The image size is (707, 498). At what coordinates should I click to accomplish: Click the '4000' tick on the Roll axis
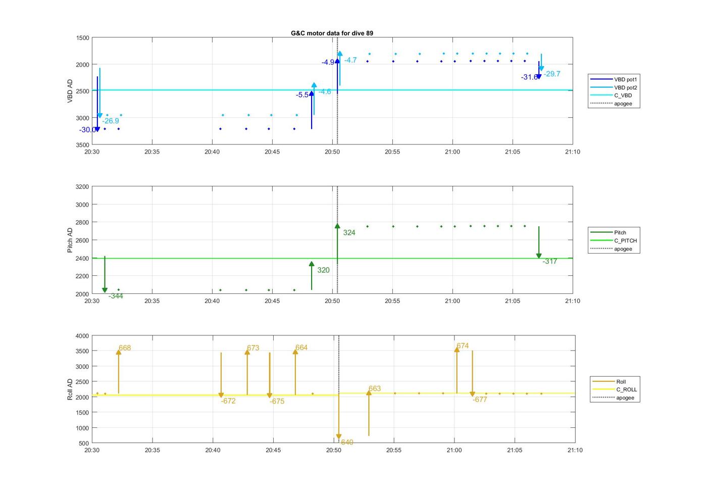pos(83,336)
